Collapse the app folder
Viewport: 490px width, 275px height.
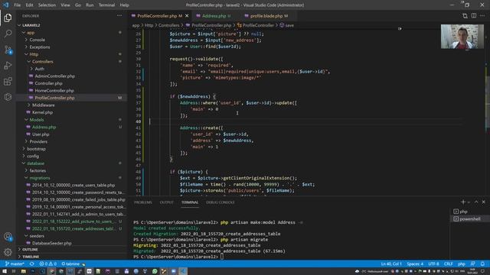(x=31, y=32)
